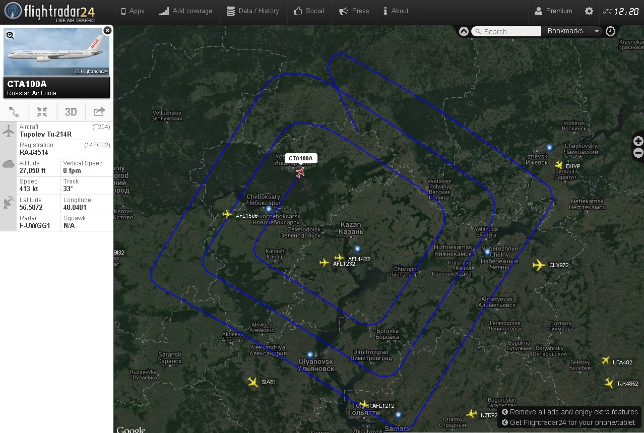Select the CTA100A aircraft on map

(300, 172)
